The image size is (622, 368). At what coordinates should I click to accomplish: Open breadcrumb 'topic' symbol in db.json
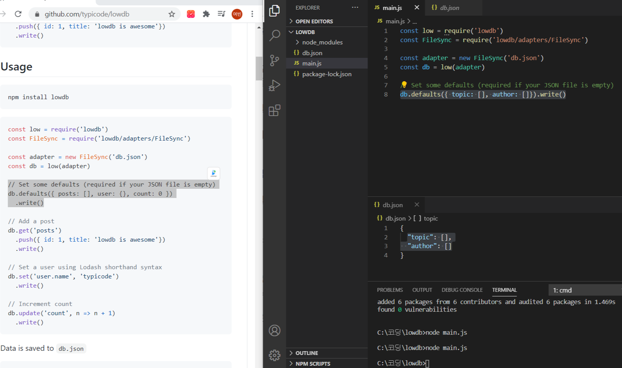tap(426, 218)
